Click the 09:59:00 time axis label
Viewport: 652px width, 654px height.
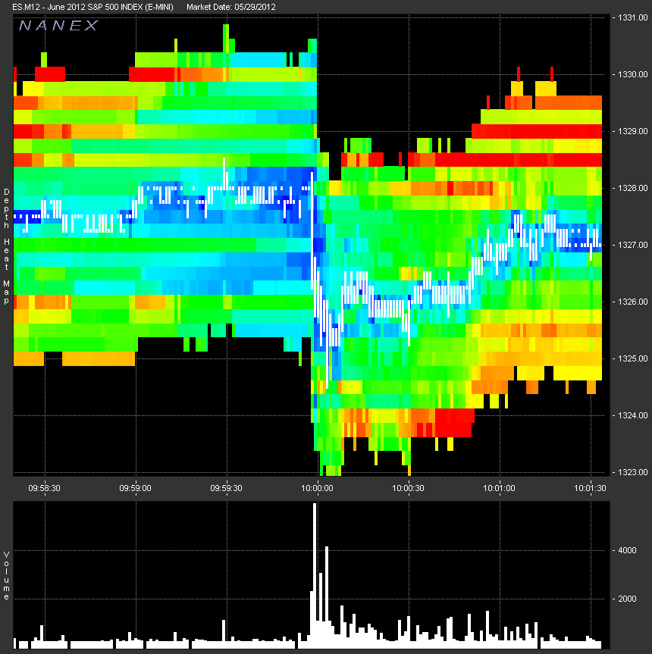tap(135, 488)
